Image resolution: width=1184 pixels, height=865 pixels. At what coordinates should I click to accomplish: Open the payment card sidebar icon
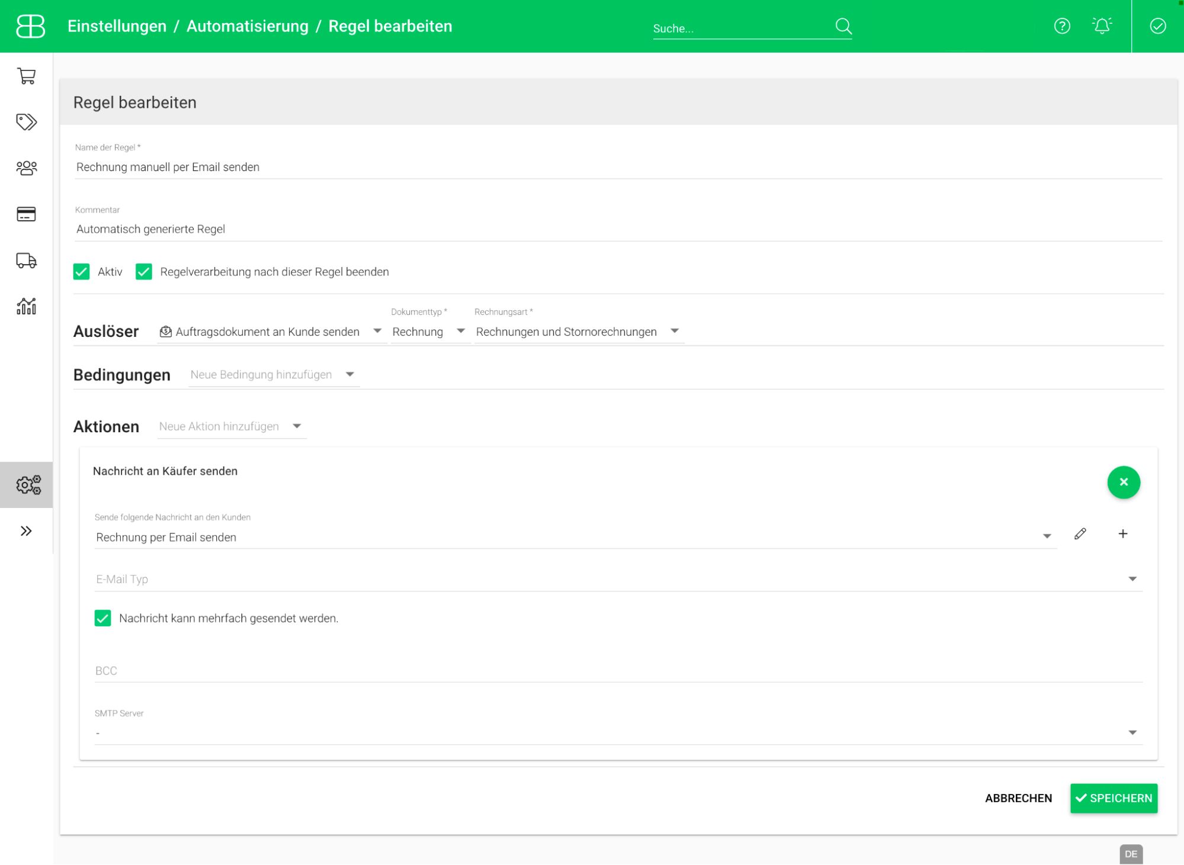pos(26,214)
